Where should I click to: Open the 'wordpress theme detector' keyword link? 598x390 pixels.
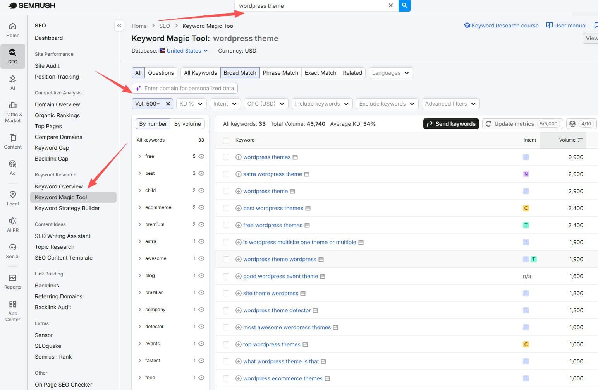pyautogui.click(x=277, y=310)
